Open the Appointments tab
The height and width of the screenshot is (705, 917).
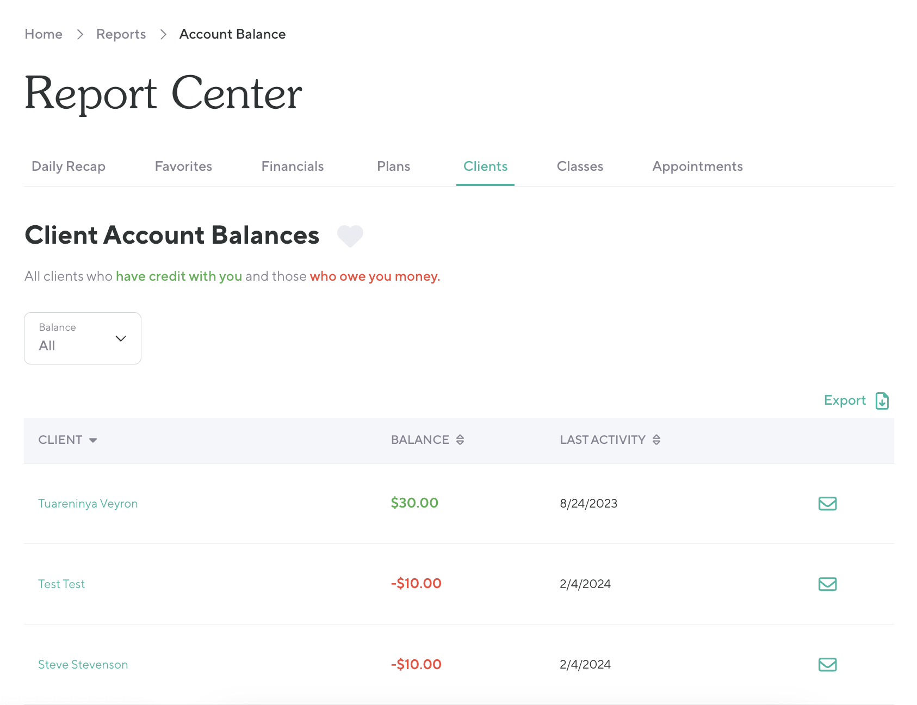697,166
